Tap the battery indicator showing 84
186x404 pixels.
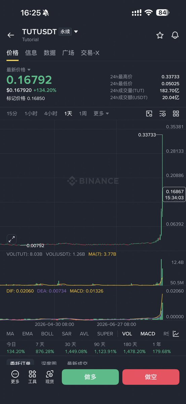click(162, 13)
